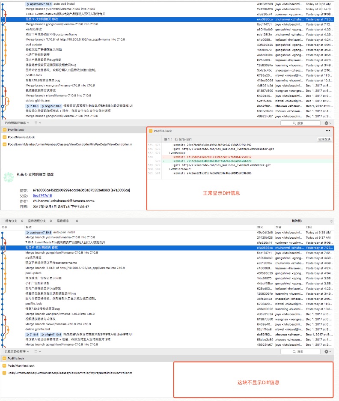The width and height of the screenshot is (339, 401).
Task: Click the red 正常显示Diff信息 annotation text
Action: (221, 193)
